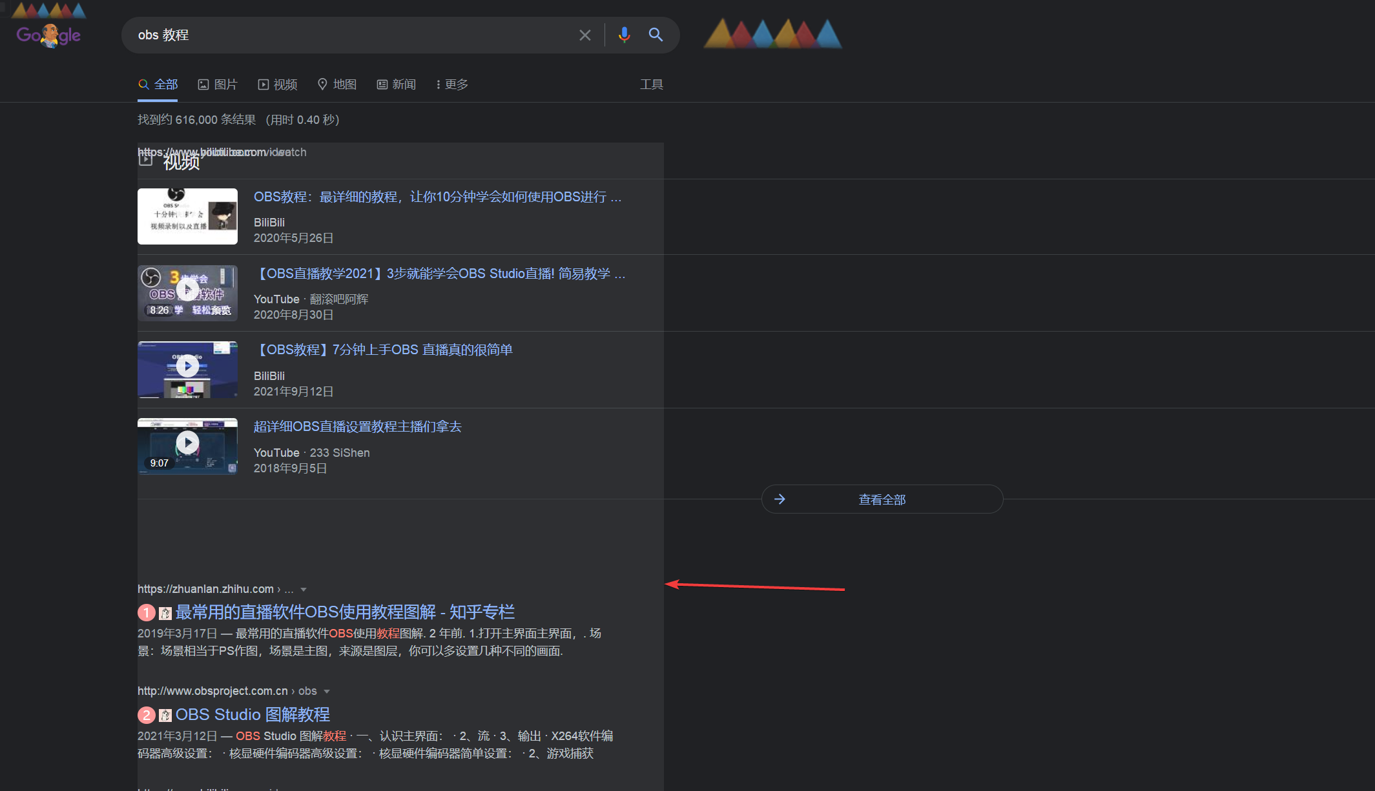
Task: Clear the search query with the X icon
Action: tap(585, 35)
